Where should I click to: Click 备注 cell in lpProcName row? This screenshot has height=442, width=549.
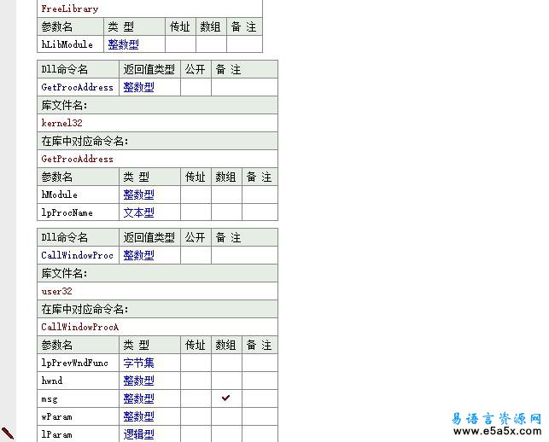(x=260, y=212)
